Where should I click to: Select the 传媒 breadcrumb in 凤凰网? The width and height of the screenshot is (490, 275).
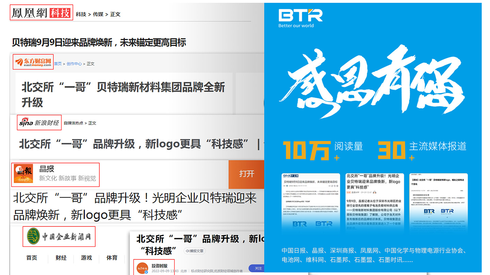98,14
